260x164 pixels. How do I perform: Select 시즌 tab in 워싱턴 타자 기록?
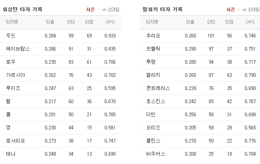[90, 10]
